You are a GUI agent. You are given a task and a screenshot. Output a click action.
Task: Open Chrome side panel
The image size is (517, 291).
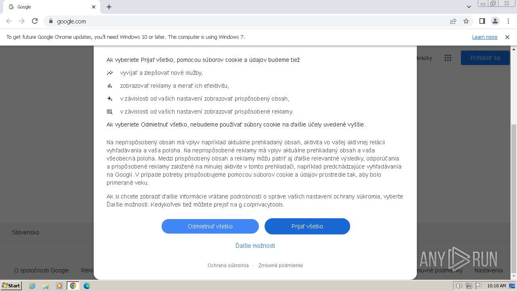pyautogui.click(x=482, y=21)
